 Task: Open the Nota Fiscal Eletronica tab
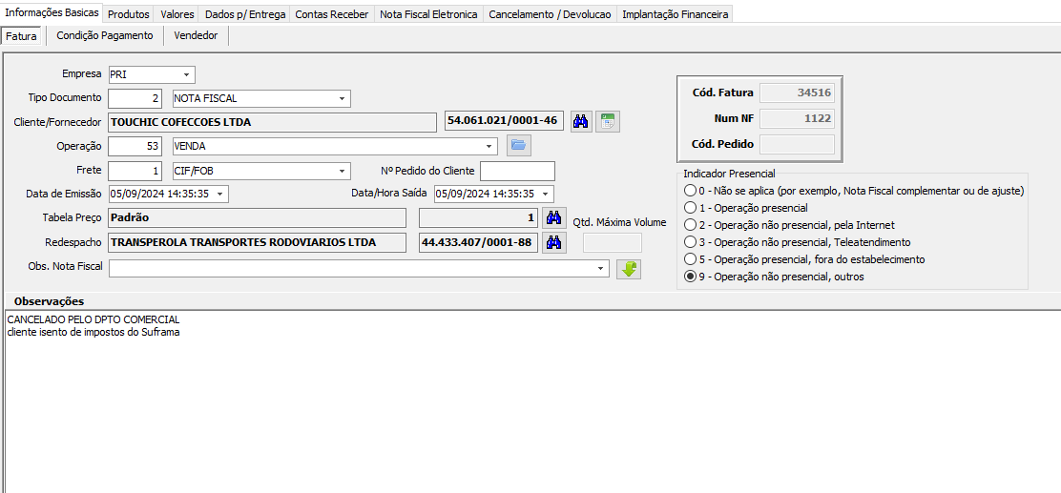[x=428, y=14]
